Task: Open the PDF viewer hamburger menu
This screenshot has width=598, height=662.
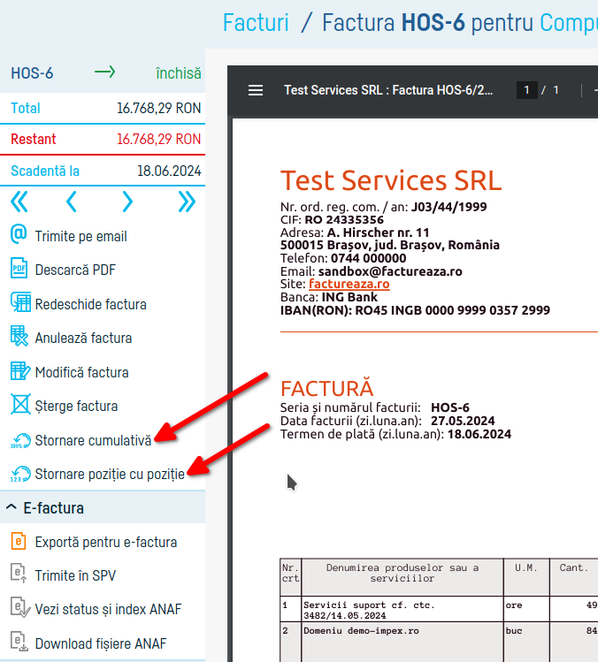Action: click(x=256, y=90)
